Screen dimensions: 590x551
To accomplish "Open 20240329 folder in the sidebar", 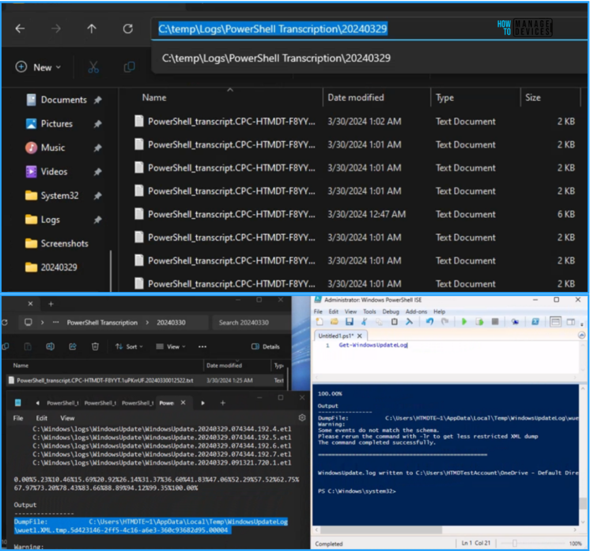I will [59, 267].
